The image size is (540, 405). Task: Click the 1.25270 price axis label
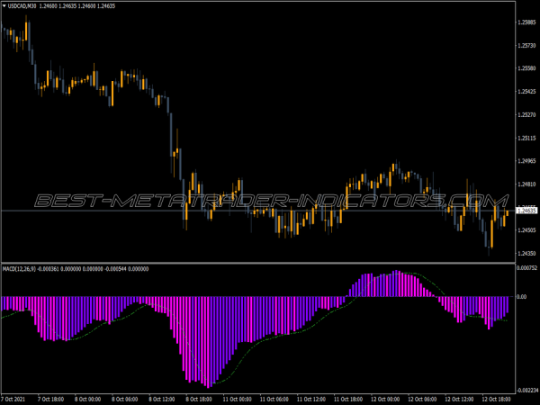coord(526,114)
